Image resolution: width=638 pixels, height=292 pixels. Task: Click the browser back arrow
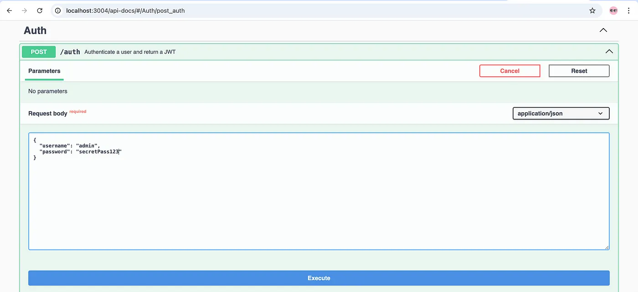[9, 10]
